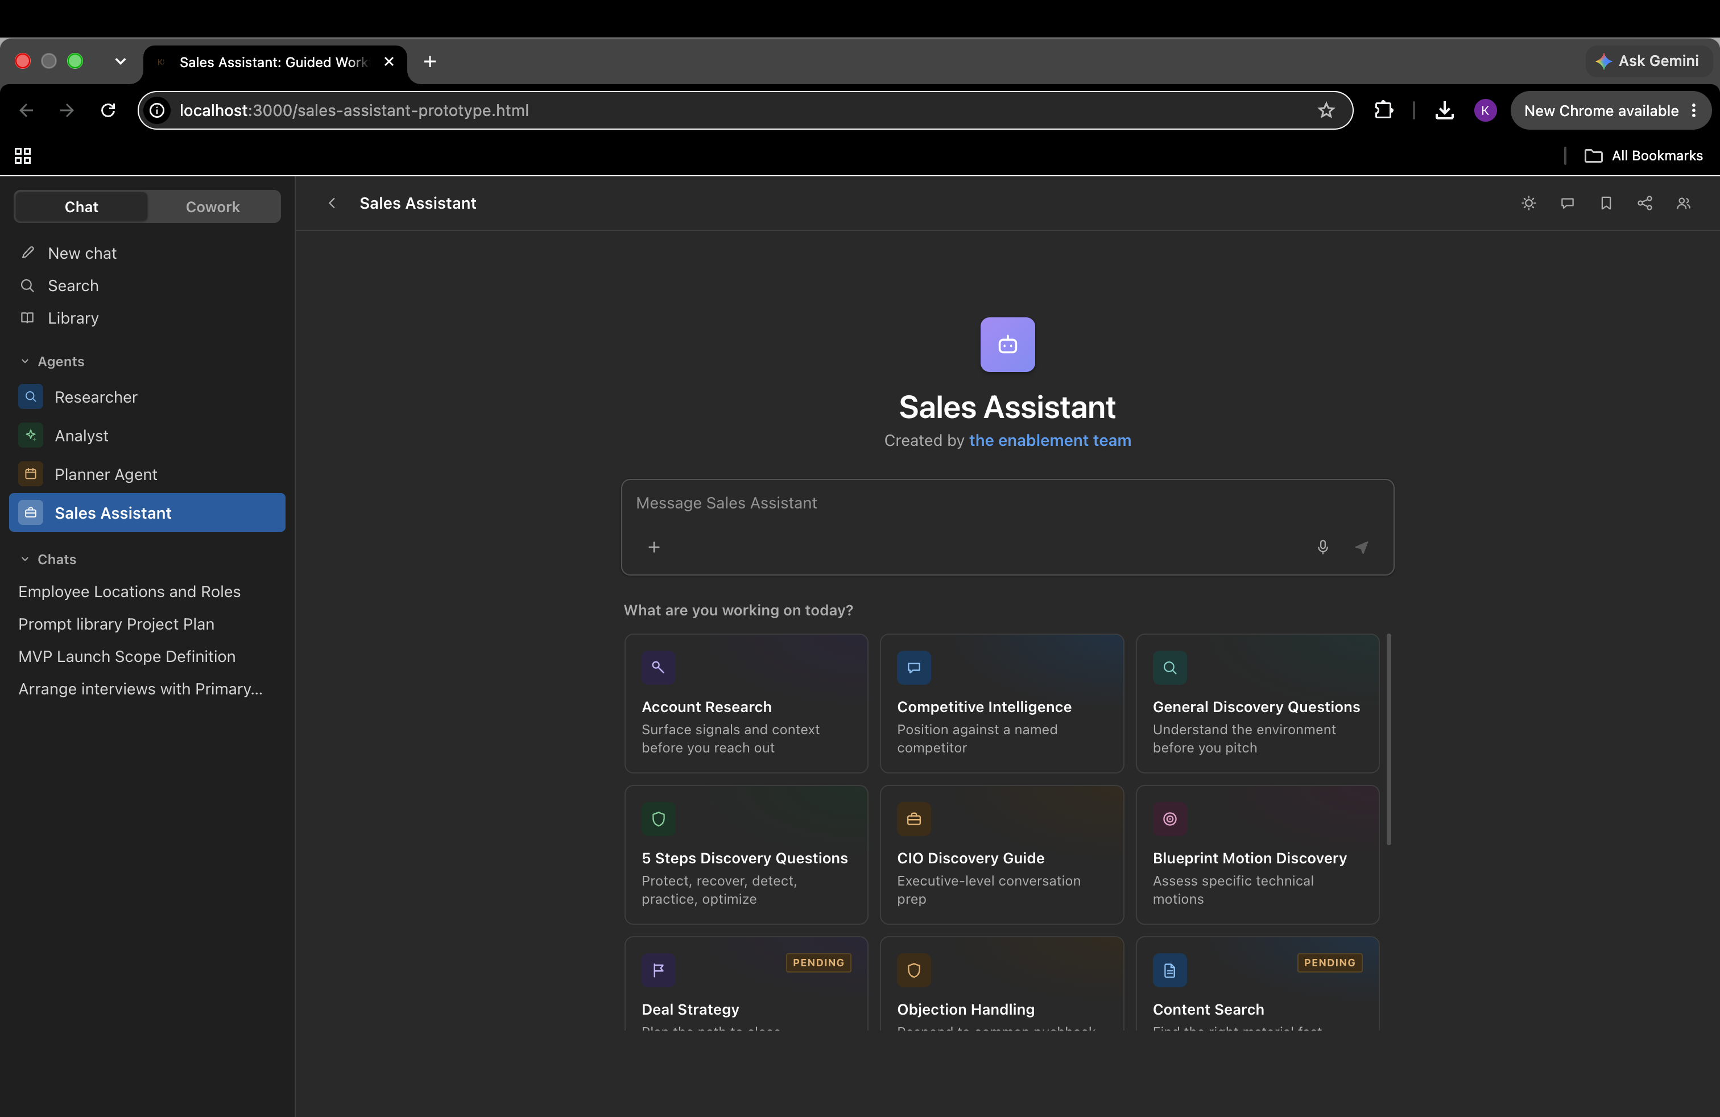Select the CIO Discovery Guide card title
The height and width of the screenshot is (1117, 1720).
[970, 858]
